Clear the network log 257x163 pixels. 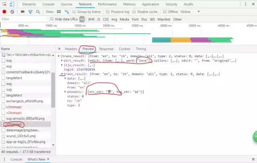coord(12,12)
